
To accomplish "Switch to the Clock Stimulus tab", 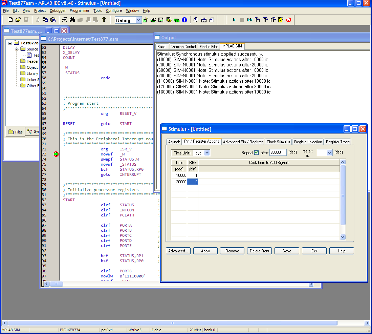I will [278, 142].
